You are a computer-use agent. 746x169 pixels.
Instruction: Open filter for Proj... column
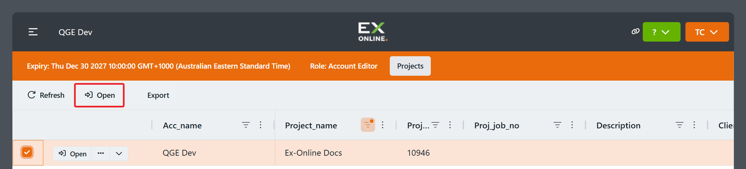[435, 125]
